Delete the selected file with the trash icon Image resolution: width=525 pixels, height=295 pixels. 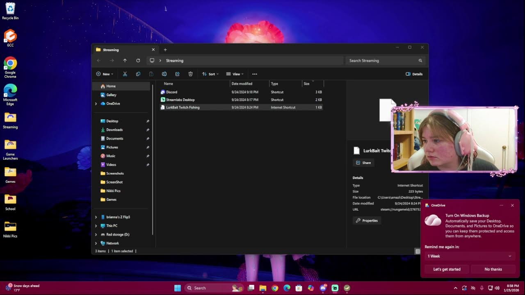tap(190, 74)
